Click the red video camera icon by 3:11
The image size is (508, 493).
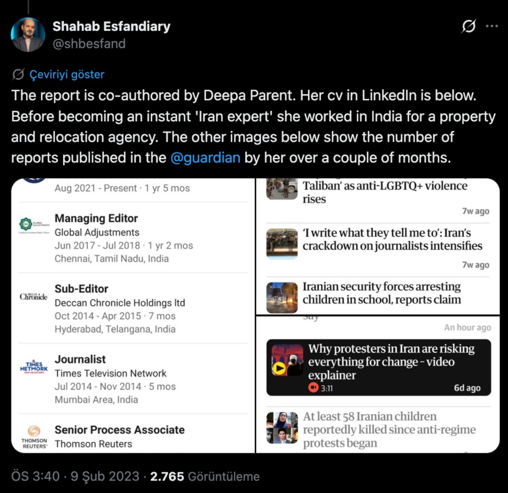(x=313, y=388)
